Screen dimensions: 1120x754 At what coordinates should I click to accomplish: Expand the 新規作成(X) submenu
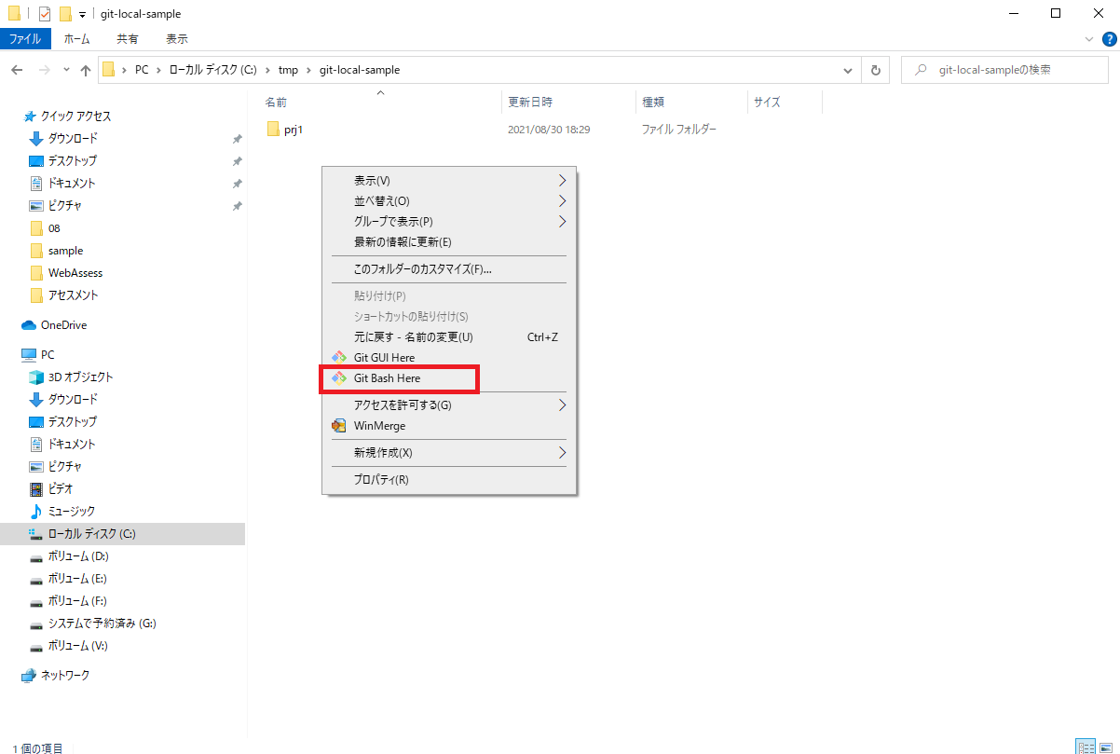[562, 453]
